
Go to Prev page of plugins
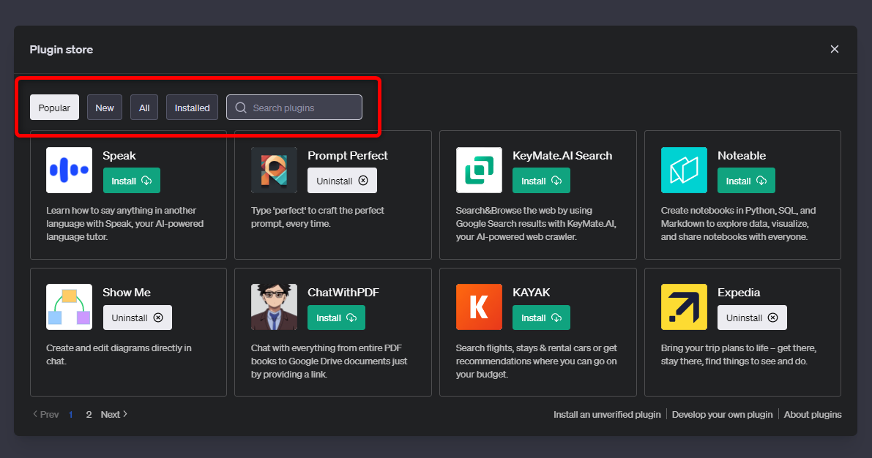(x=45, y=414)
